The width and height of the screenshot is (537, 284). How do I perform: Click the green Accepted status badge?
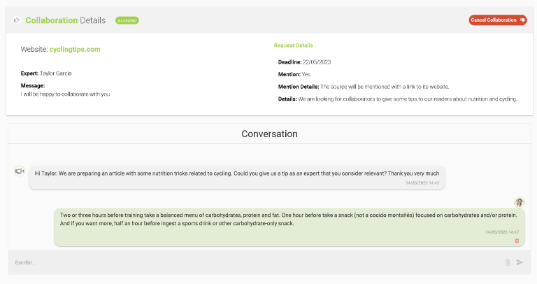point(127,20)
